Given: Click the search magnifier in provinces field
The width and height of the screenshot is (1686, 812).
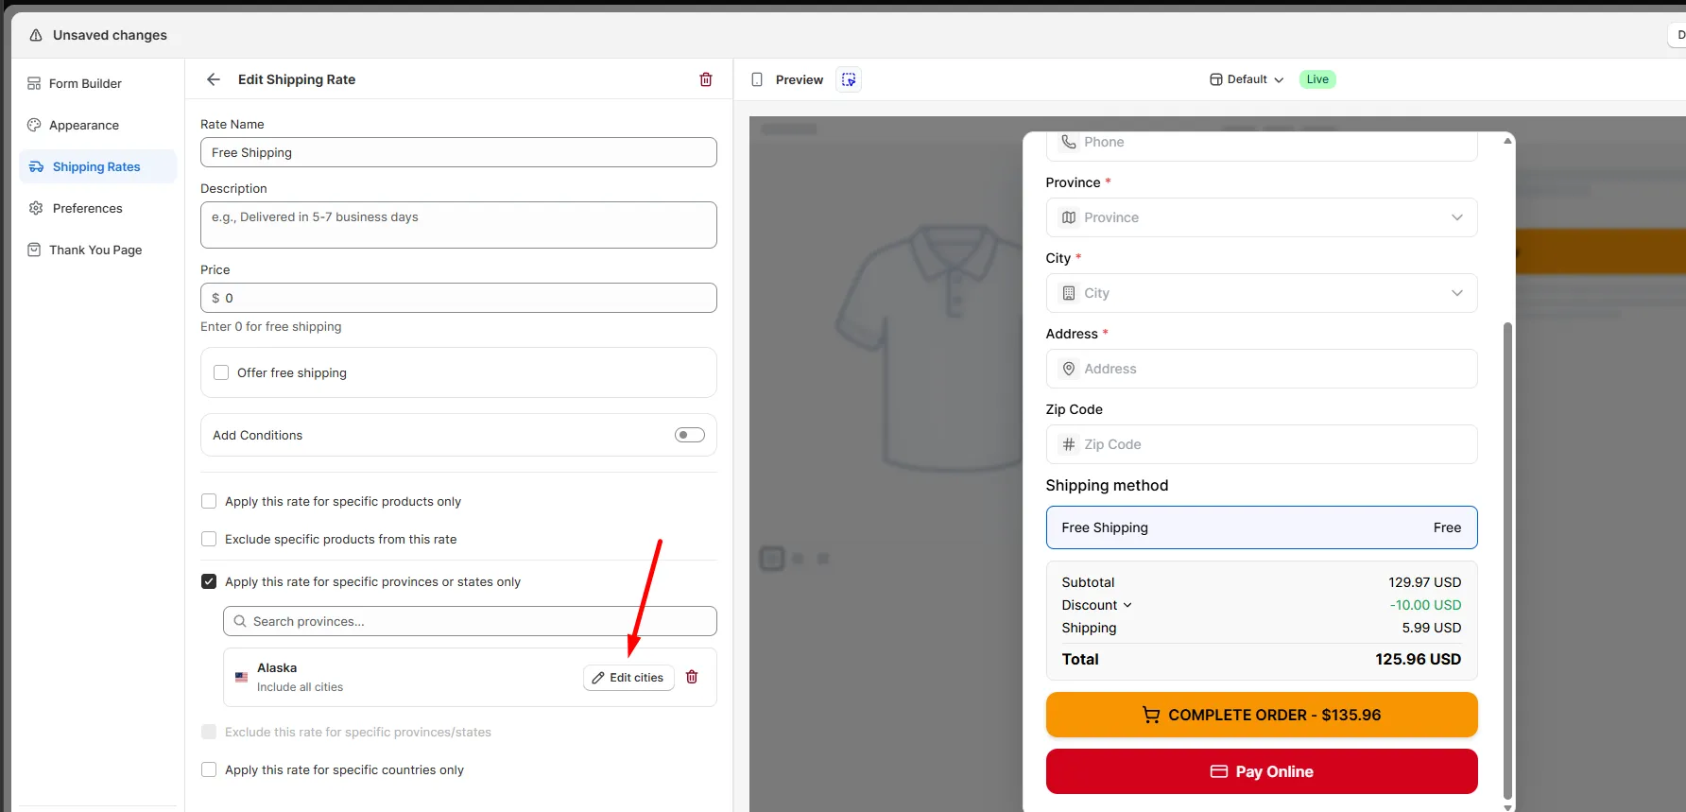Looking at the screenshot, I should point(240,621).
